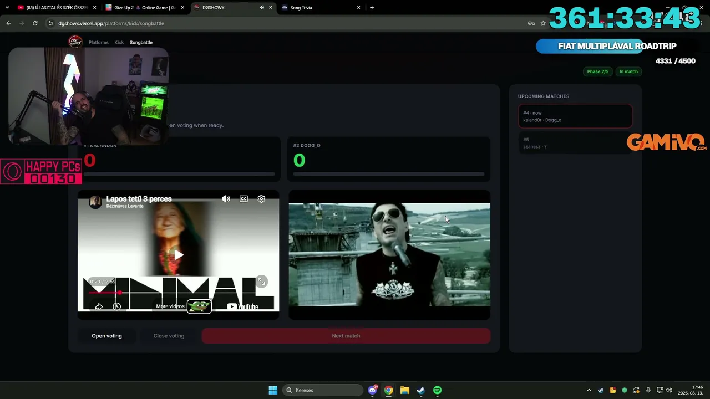The image size is (710, 399).
Task: Close the DGSHOWX tab
Action: tap(271, 8)
